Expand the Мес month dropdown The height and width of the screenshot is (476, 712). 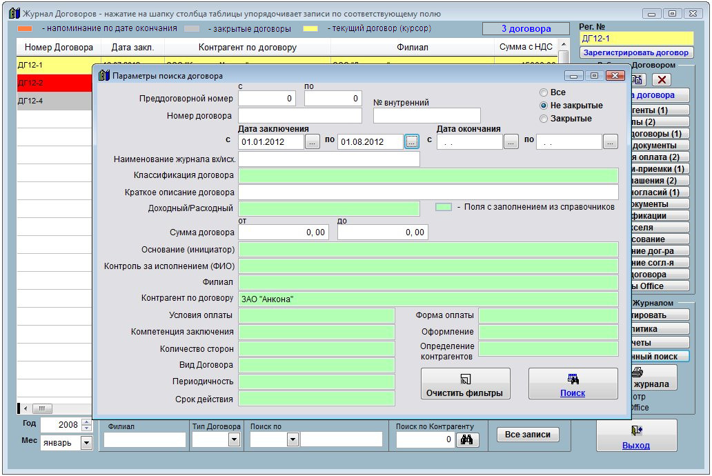tap(86, 443)
